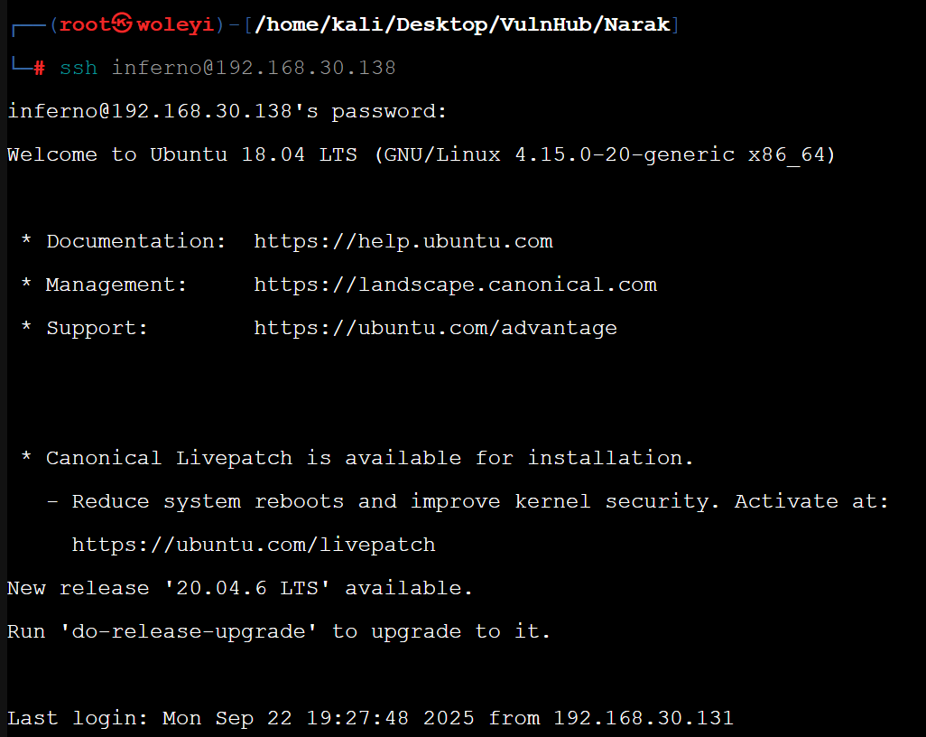This screenshot has height=737, width=926.
Task: Click the inferno password prompt line
Action: [227, 111]
